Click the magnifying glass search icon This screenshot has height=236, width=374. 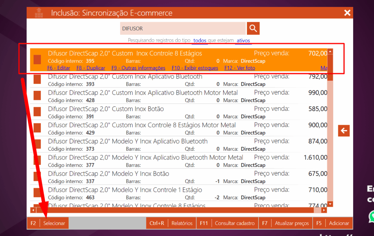(253, 28)
